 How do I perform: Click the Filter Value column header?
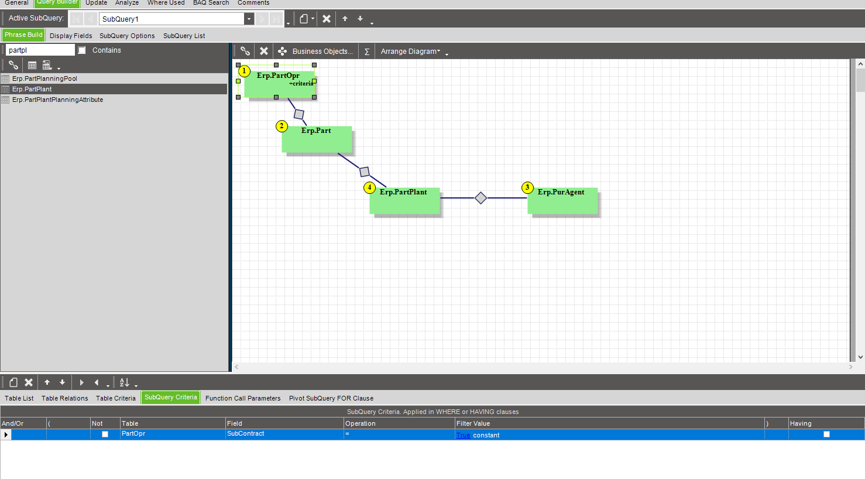(x=610, y=423)
